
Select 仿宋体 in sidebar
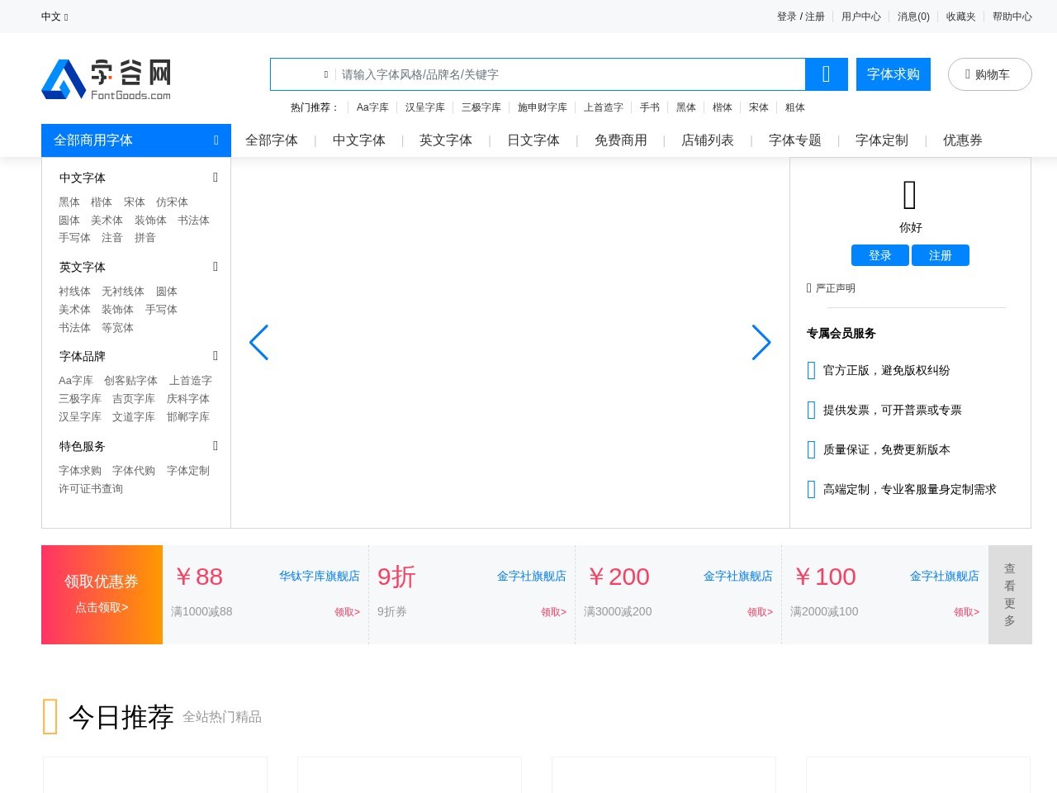click(x=172, y=202)
